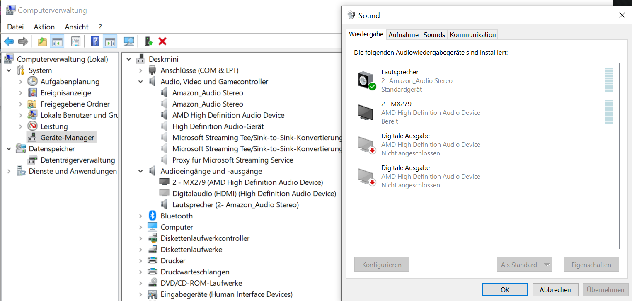Click the Abbrechen button
632x301 pixels.
[x=555, y=290]
